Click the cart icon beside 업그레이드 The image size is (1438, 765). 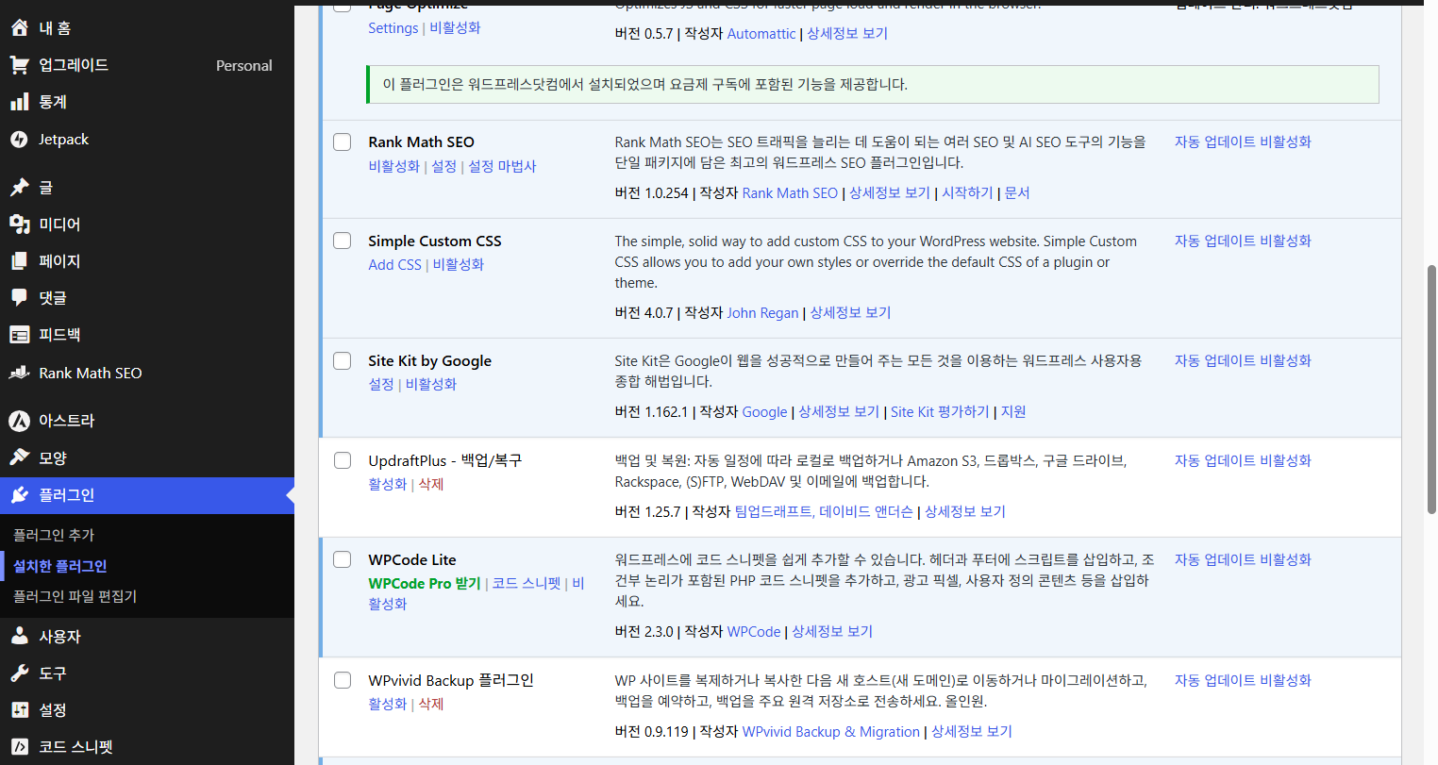(x=19, y=65)
